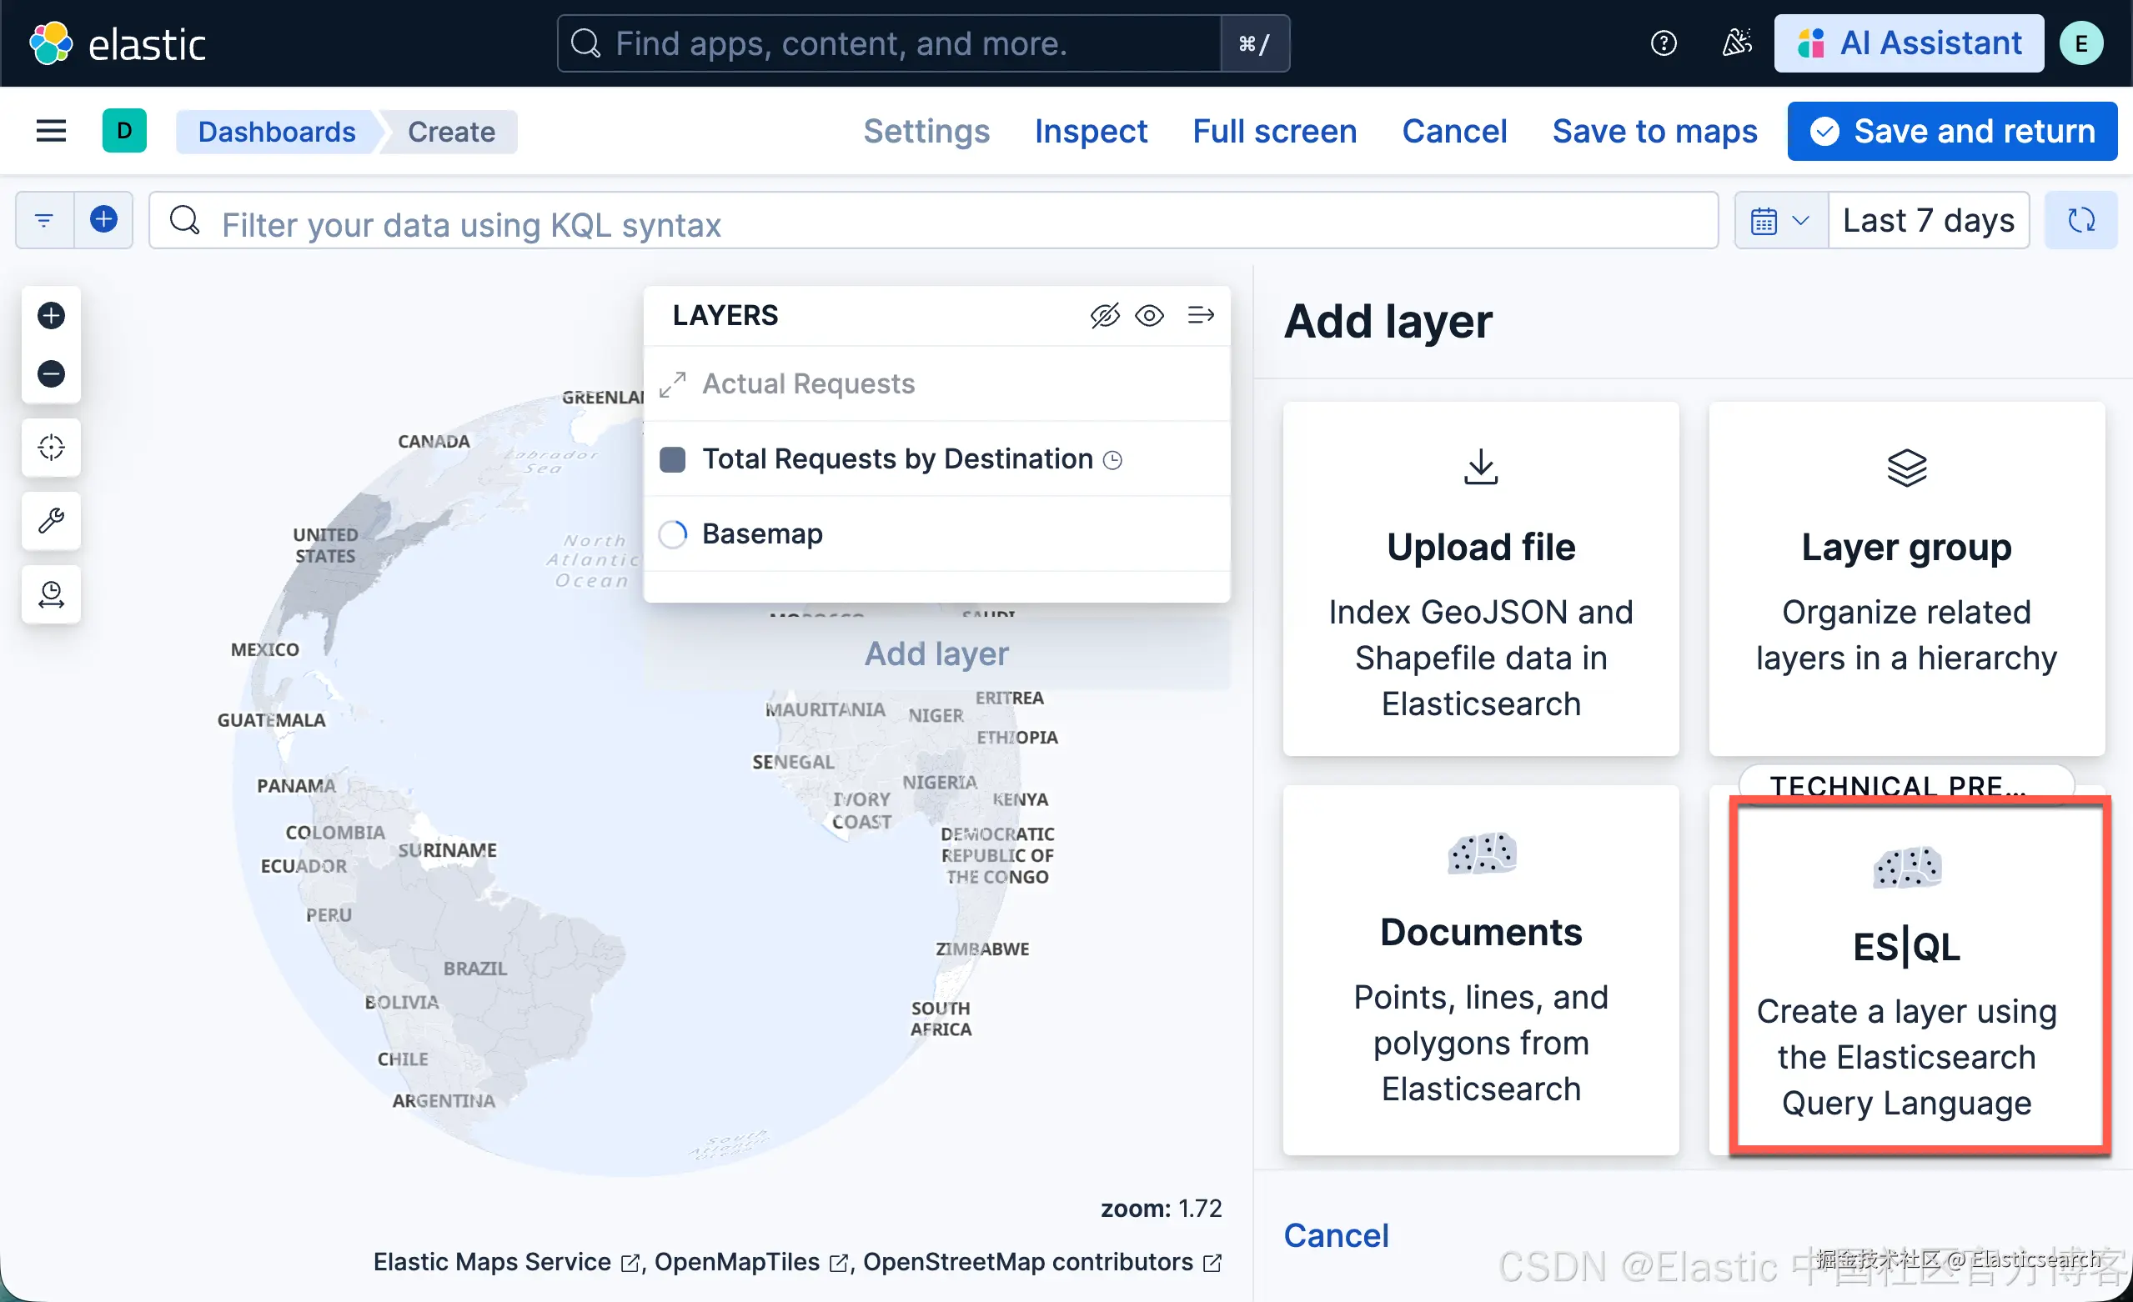The width and height of the screenshot is (2133, 1302).
Task: Collapse the Layers panel
Action: pyautogui.click(x=1201, y=316)
